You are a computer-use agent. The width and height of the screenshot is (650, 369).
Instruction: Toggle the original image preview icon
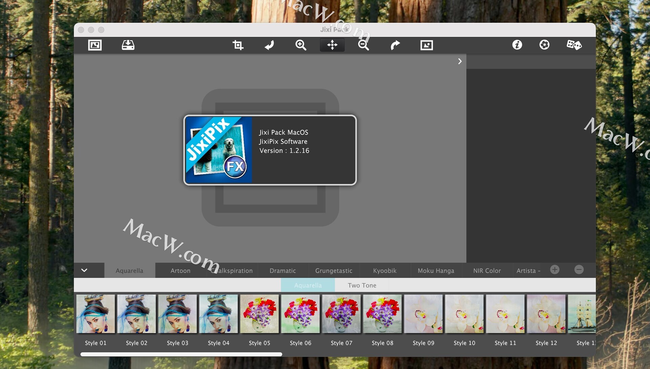pyautogui.click(x=427, y=45)
